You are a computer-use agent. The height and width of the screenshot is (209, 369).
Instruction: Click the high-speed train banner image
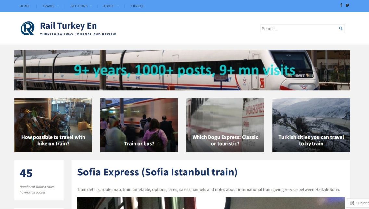182,70
